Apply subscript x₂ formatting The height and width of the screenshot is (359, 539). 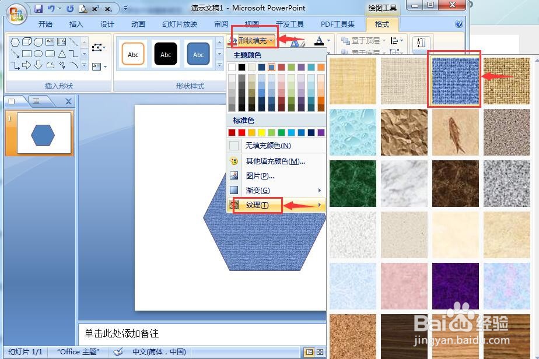(x=108, y=9)
